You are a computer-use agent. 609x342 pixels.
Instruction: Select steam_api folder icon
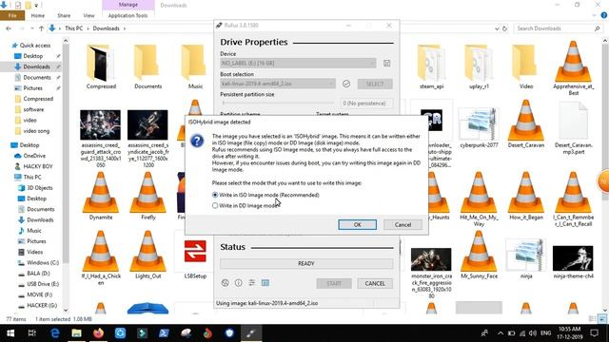(431, 63)
